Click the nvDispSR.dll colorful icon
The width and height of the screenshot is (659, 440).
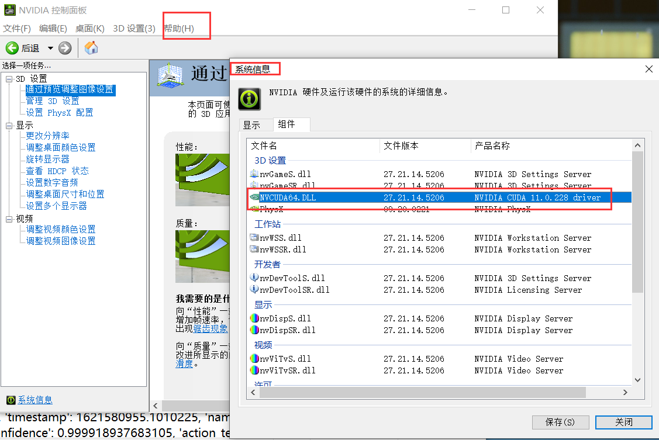(x=254, y=330)
